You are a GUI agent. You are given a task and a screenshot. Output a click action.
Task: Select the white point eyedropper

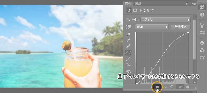tap(128, 46)
